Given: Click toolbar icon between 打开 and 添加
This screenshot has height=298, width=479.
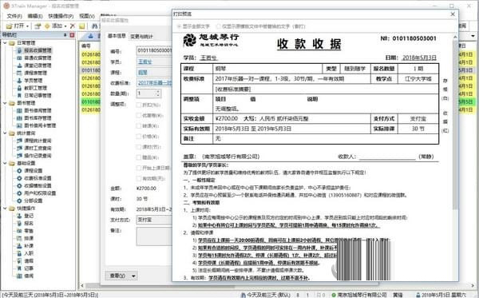Looking at the screenshot, I should pyautogui.click(x=38, y=26).
